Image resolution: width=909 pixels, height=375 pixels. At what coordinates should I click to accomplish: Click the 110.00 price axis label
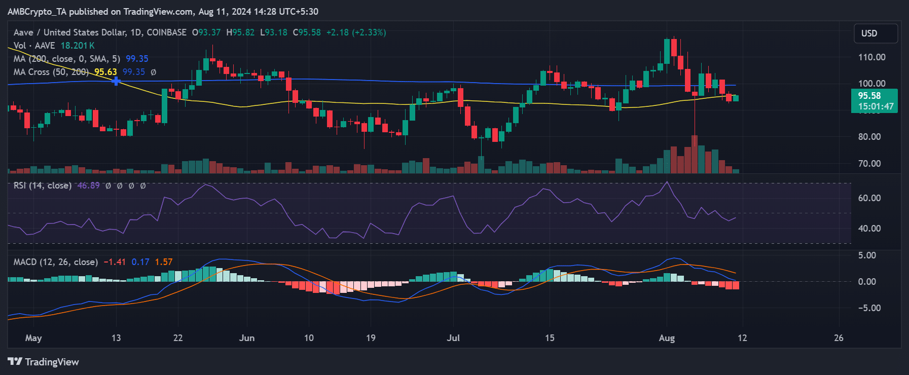coord(871,57)
